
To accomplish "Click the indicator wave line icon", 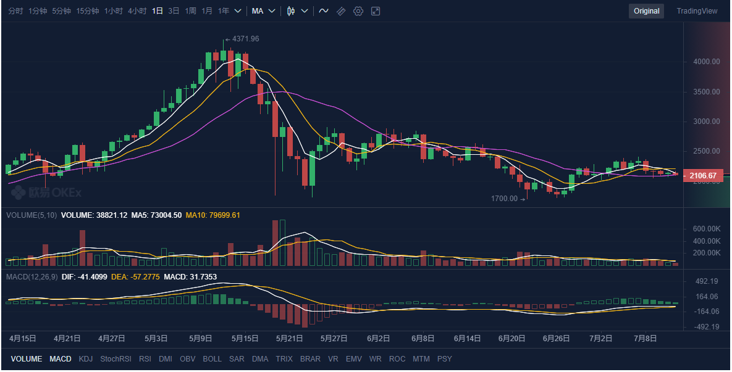I will coord(324,11).
